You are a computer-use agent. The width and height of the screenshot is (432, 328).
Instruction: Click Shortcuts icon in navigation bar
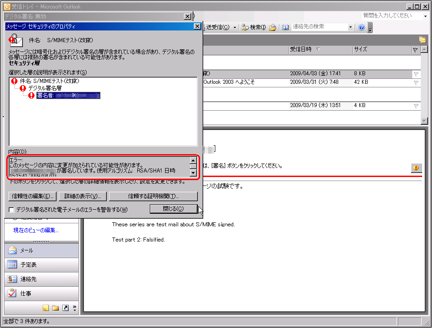pyautogui.click(x=65, y=308)
